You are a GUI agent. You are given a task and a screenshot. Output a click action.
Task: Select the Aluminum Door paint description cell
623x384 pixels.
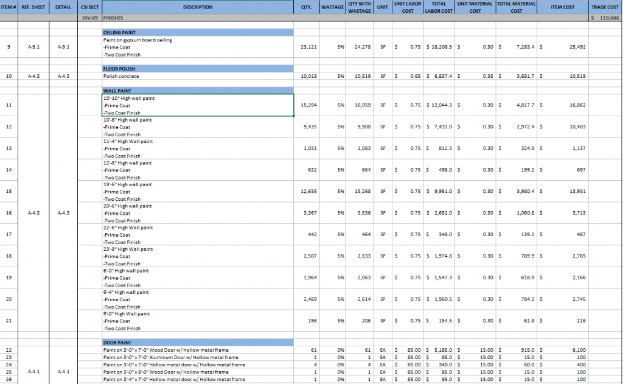point(198,357)
